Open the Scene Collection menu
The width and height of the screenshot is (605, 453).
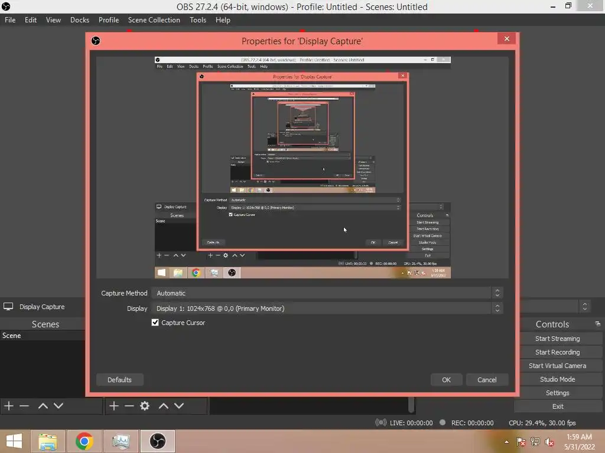click(154, 20)
